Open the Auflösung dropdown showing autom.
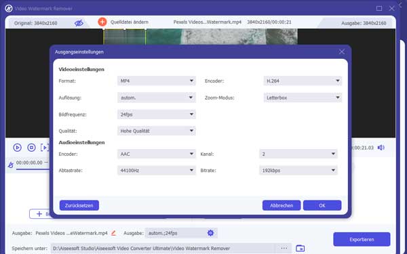 [x=157, y=98]
